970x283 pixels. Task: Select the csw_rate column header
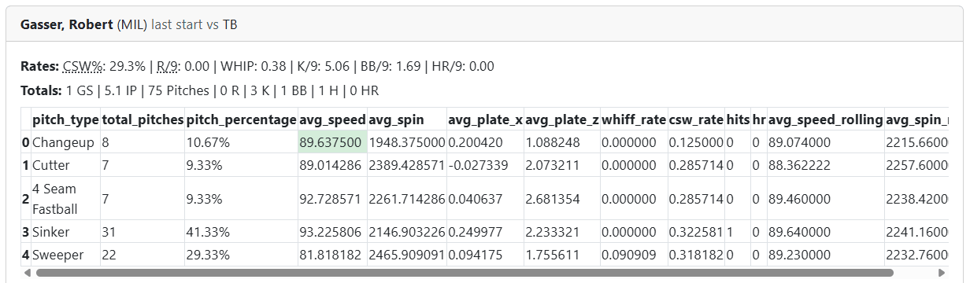point(696,120)
